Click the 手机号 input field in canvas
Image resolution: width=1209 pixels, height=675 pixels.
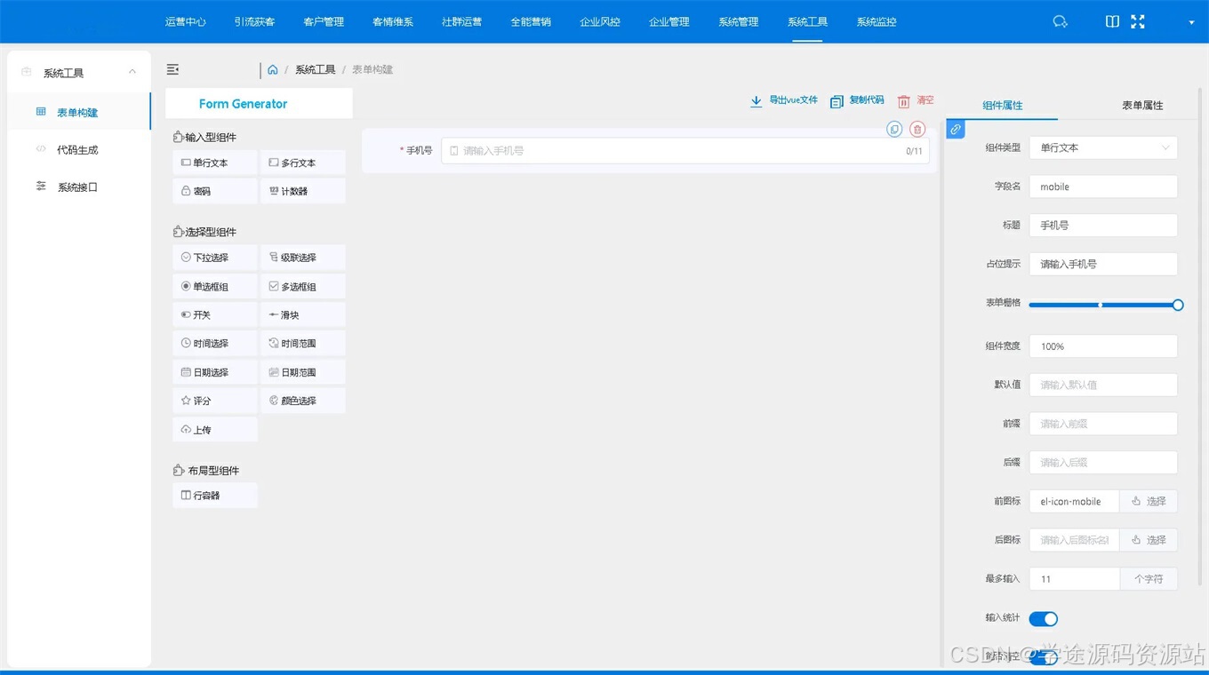point(685,151)
